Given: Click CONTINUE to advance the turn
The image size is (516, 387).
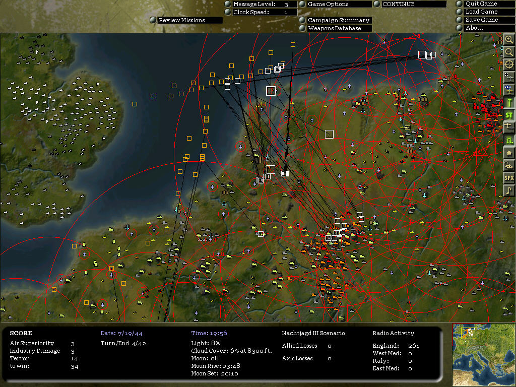Looking at the screenshot, I should [414, 4].
